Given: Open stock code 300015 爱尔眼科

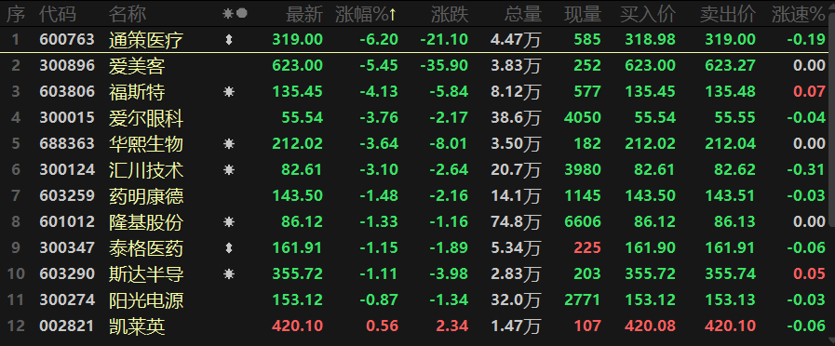Looking at the screenshot, I should coord(67,117).
